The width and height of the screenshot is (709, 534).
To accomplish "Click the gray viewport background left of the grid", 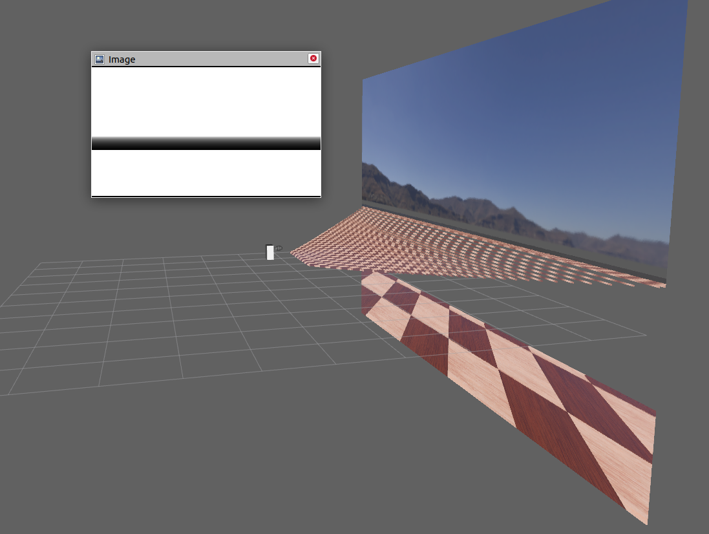I will tap(39, 453).
